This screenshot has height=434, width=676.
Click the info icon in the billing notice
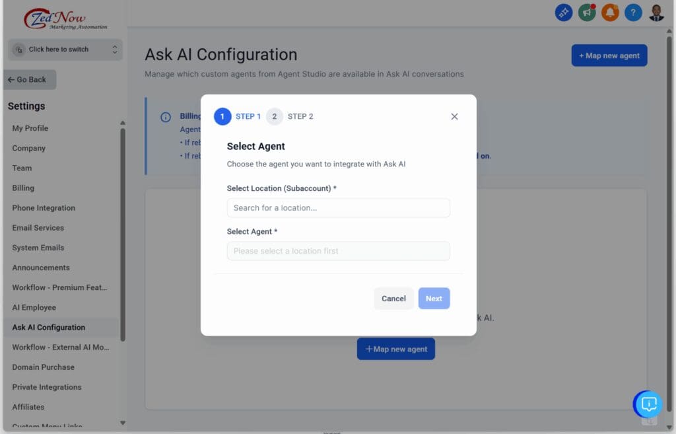(166, 117)
